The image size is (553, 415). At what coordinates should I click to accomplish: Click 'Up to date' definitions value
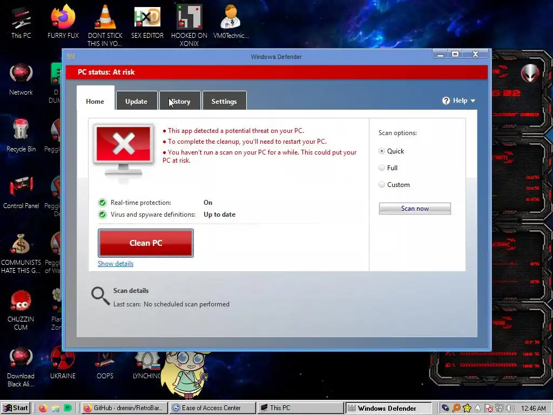(219, 214)
